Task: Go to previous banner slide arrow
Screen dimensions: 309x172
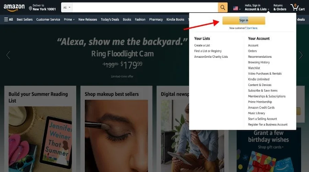Action: [8, 55]
